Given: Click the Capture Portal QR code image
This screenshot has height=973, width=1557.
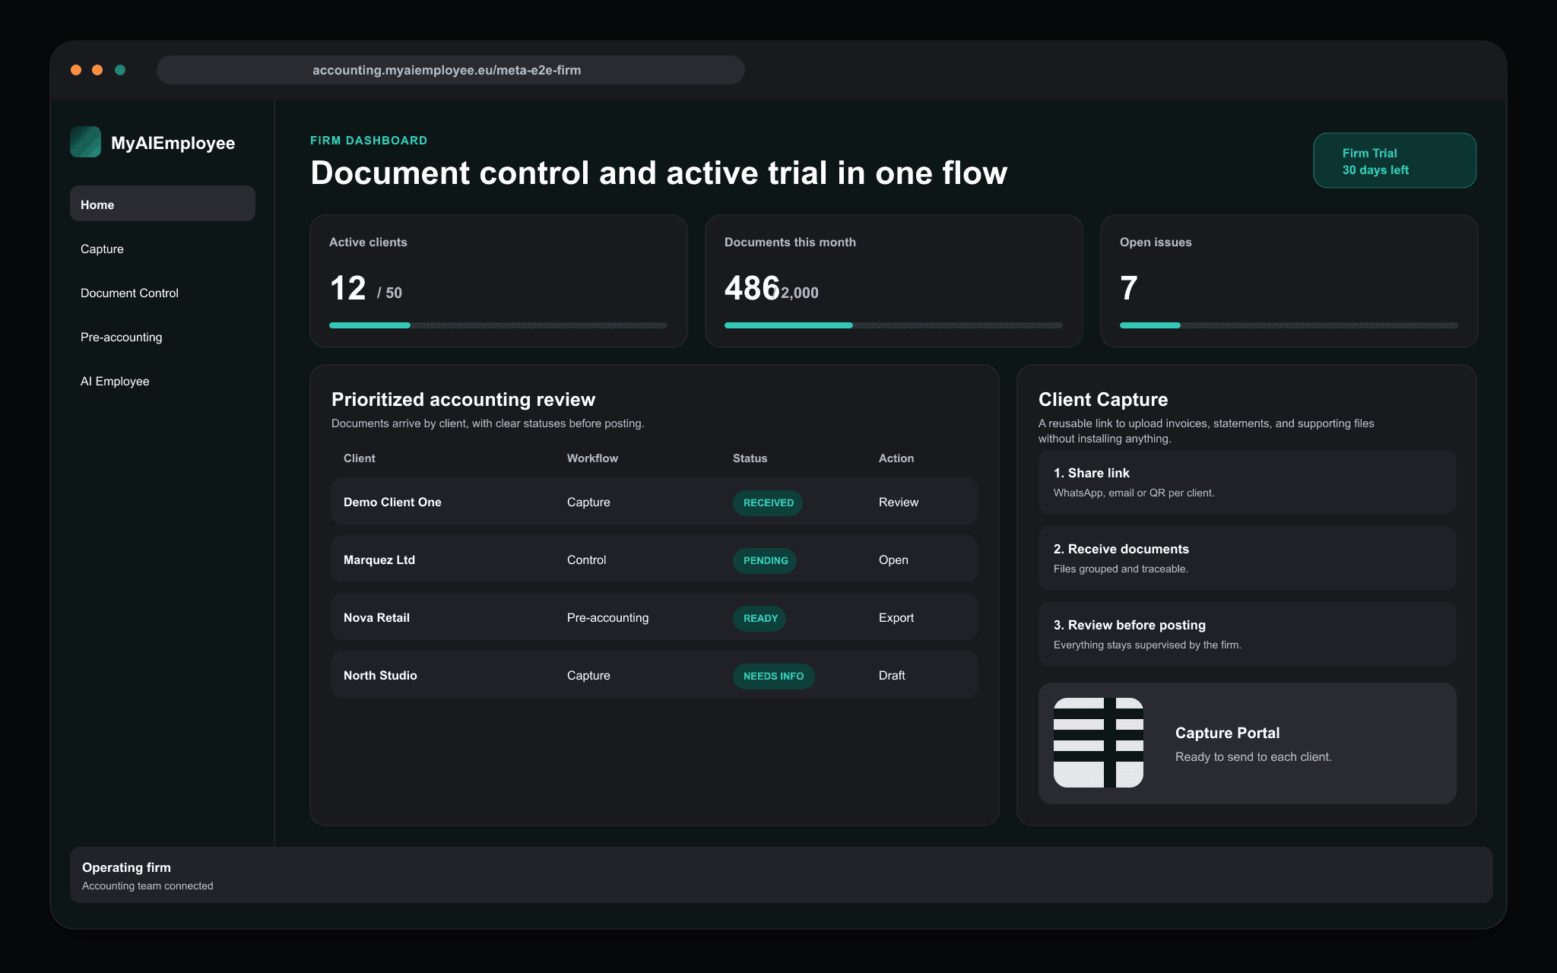Looking at the screenshot, I should (x=1098, y=743).
